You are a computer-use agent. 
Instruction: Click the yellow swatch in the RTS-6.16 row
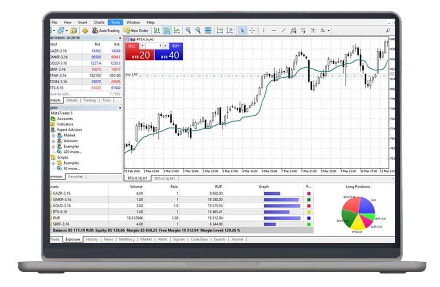(x=309, y=212)
